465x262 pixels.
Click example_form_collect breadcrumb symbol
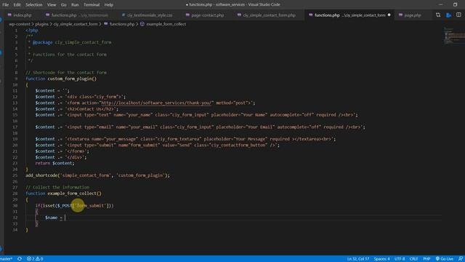[166, 24]
